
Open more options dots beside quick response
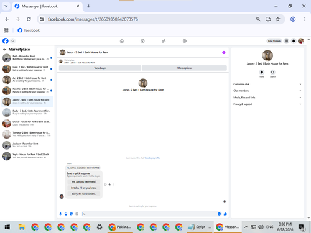pyautogui.click(x=114, y=185)
